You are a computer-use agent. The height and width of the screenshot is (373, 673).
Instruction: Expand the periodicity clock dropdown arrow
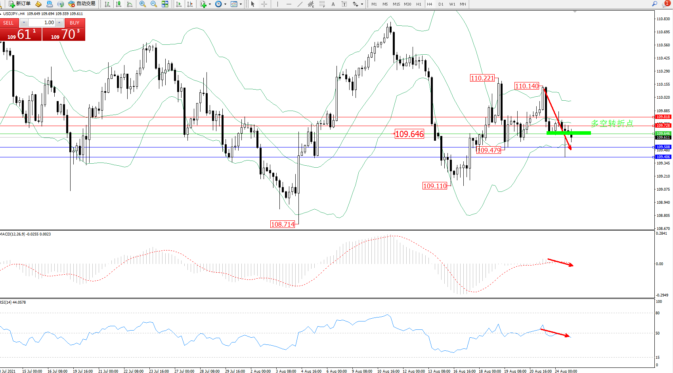(x=225, y=4)
